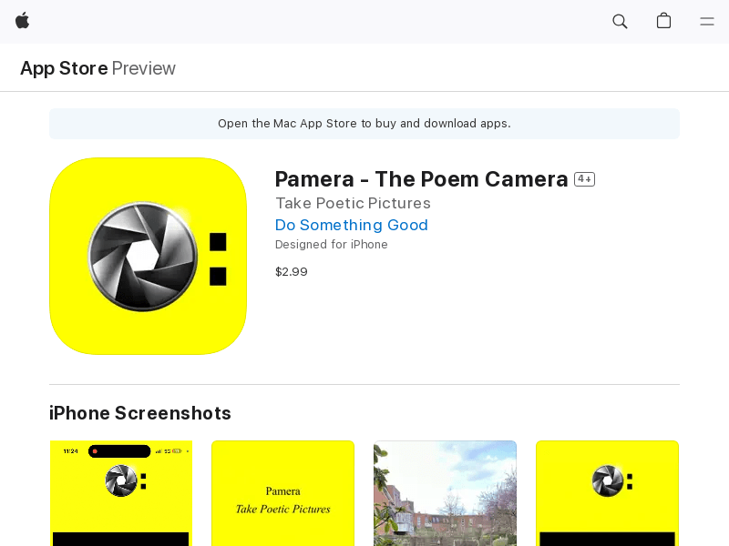Open the shopping Bag in the navigation bar
Viewport: 729px width, 546px height.
(663, 21)
